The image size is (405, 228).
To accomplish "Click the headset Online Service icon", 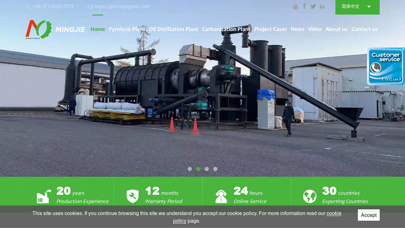I will pos(221,197).
